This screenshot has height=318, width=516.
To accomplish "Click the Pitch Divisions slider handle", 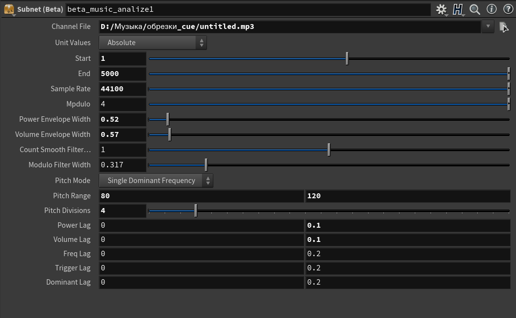I will [x=196, y=211].
